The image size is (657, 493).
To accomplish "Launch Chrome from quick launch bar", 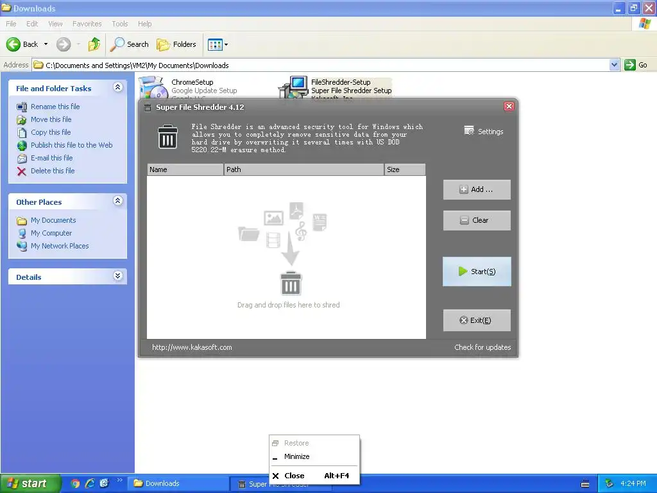I will tap(76, 483).
